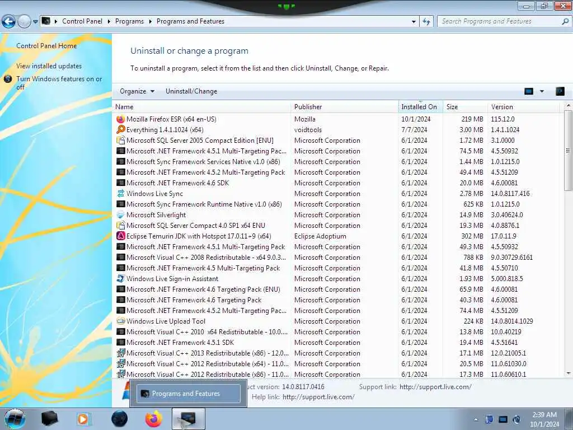Image resolution: width=573 pixels, height=430 pixels.
Task: Click the taskbar clock showing 2:39 AM
Action: click(x=544, y=419)
